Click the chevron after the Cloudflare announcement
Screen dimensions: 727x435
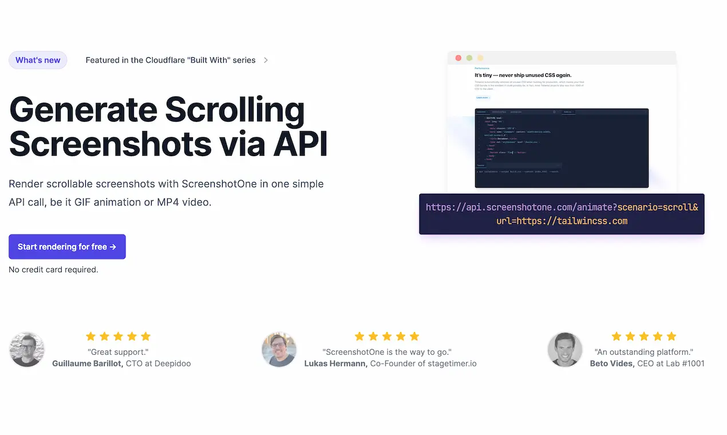point(266,60)
